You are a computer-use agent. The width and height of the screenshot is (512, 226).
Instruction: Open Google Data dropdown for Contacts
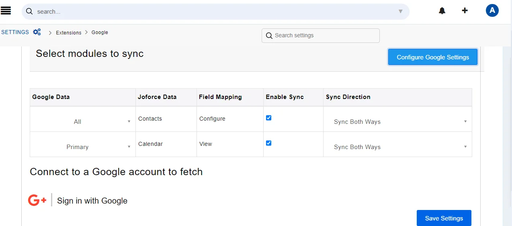click(82, 121)
